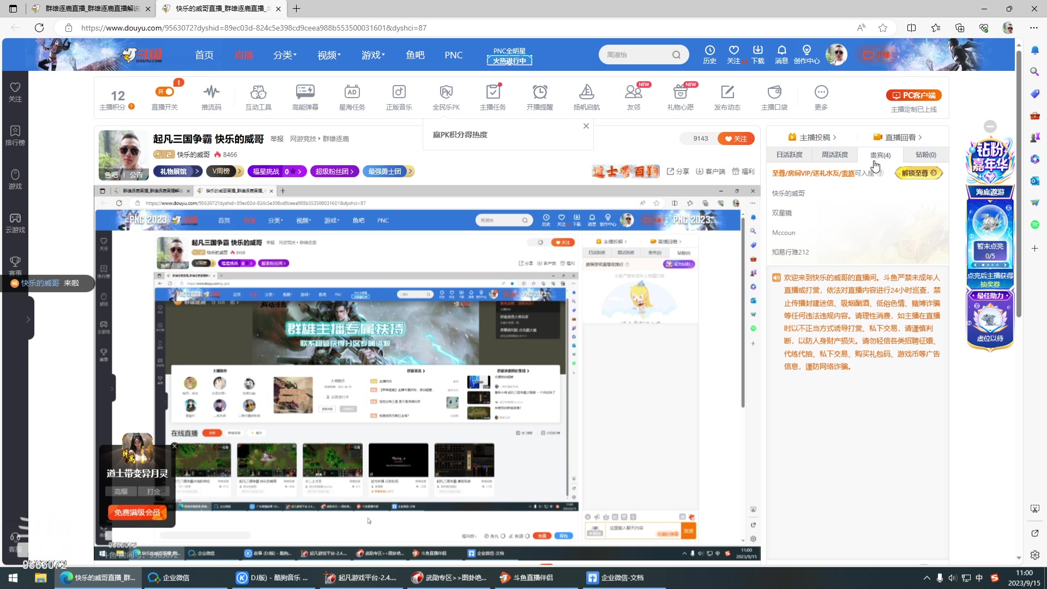This screenshot has width=1047, height=589.
Task: Expand the 视频 video dropdown
Action: click(x=329, y=55)
